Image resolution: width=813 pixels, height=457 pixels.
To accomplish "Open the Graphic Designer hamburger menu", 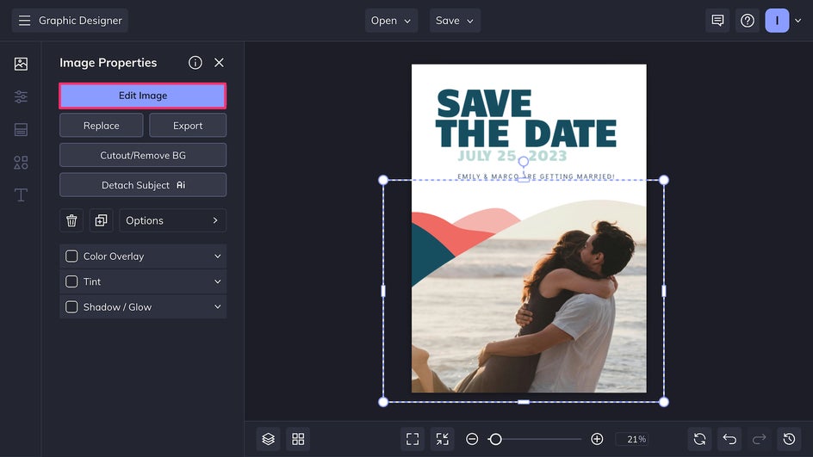I will [x=24, y=21].
